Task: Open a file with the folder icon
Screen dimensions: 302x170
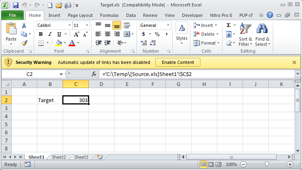Action: [x=59, y=5]
